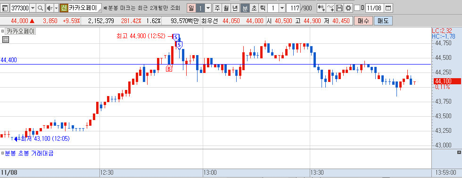462x178 pixels.
Task: Toggle the 분 (minute) chart period button
Action: tap(245, 8)
